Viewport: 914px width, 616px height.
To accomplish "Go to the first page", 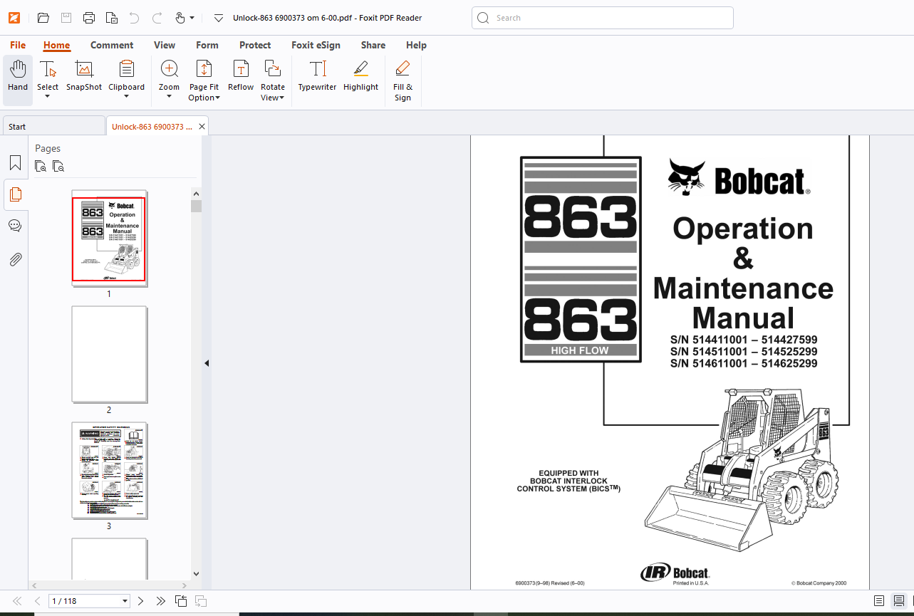I will (17, 601).
